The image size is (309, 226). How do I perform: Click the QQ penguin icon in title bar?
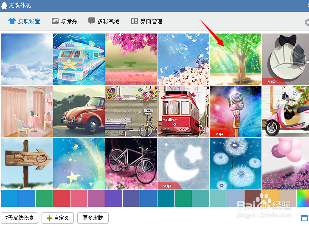[4, 6]
